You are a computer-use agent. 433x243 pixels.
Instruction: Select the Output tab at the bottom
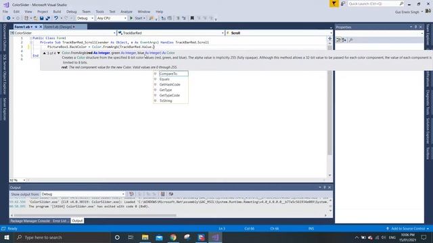77,221
